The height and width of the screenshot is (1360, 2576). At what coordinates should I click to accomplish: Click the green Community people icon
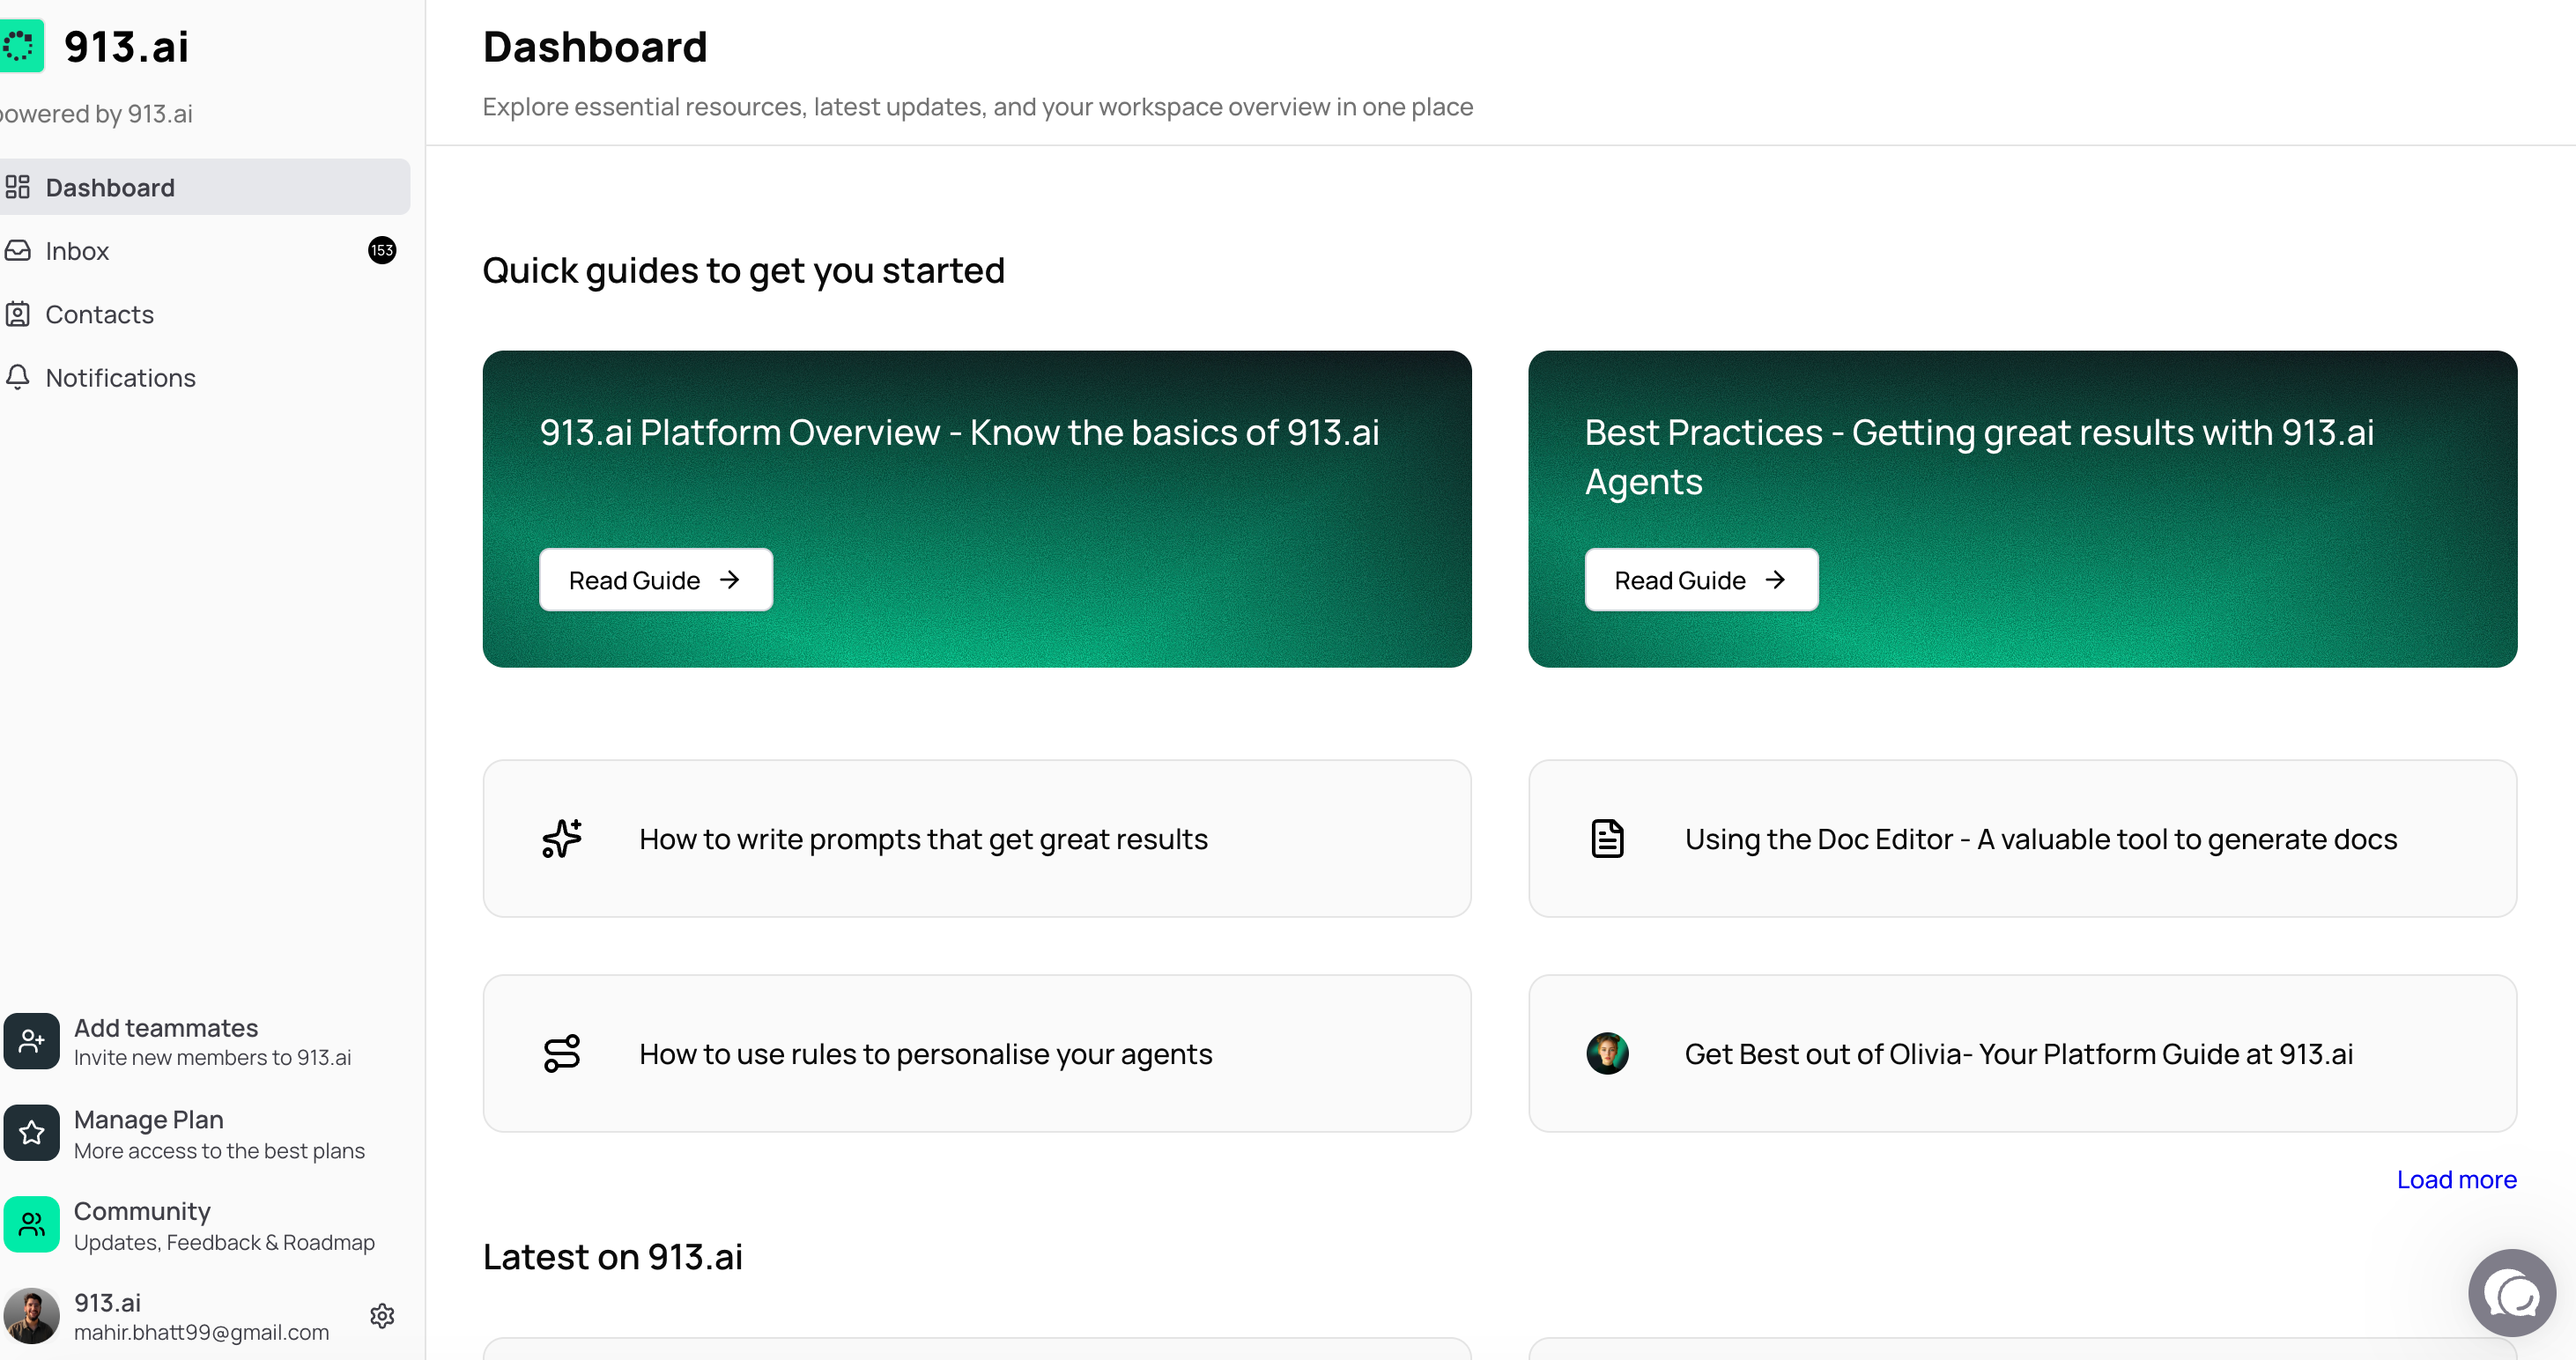[31, 1224]
